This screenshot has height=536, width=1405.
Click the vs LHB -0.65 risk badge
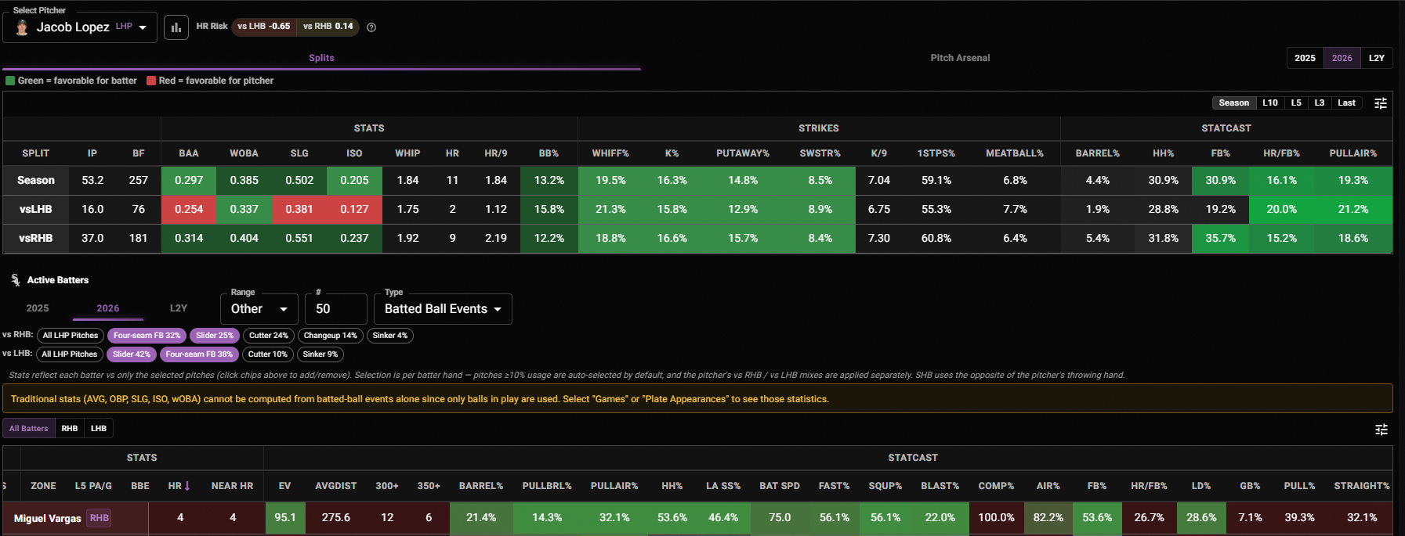pyautogui.click(x=264, y=27)
